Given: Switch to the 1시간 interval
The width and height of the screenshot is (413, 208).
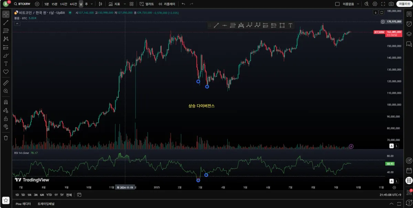Looking at the screenshot, I should coord(64,4).
